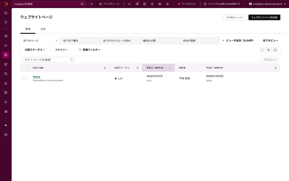Click the copy view icon above the table
This screenshot has height=181, width=289.
269,50
